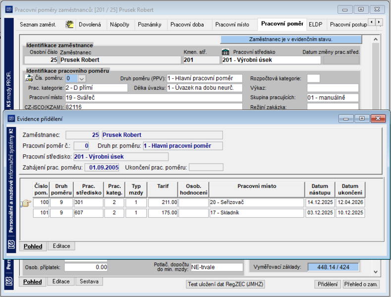The width and height of the screenshot is (391, 297).
Task: Click the KS logo at bottom of Evidence přidělení sidebar
Action: click(x=11, y=244)
